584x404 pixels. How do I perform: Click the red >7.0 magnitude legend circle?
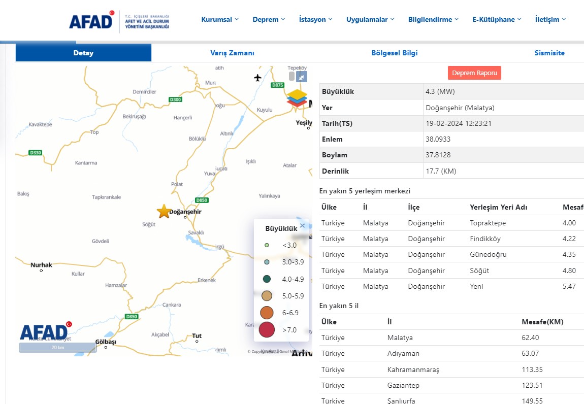(267, 330)
